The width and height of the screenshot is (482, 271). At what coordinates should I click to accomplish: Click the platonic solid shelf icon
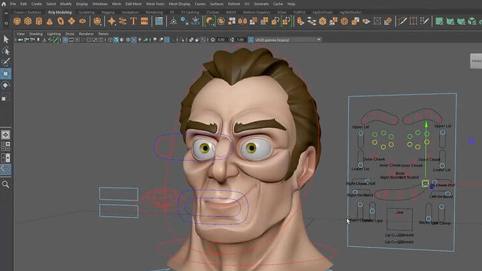(98, 21)
